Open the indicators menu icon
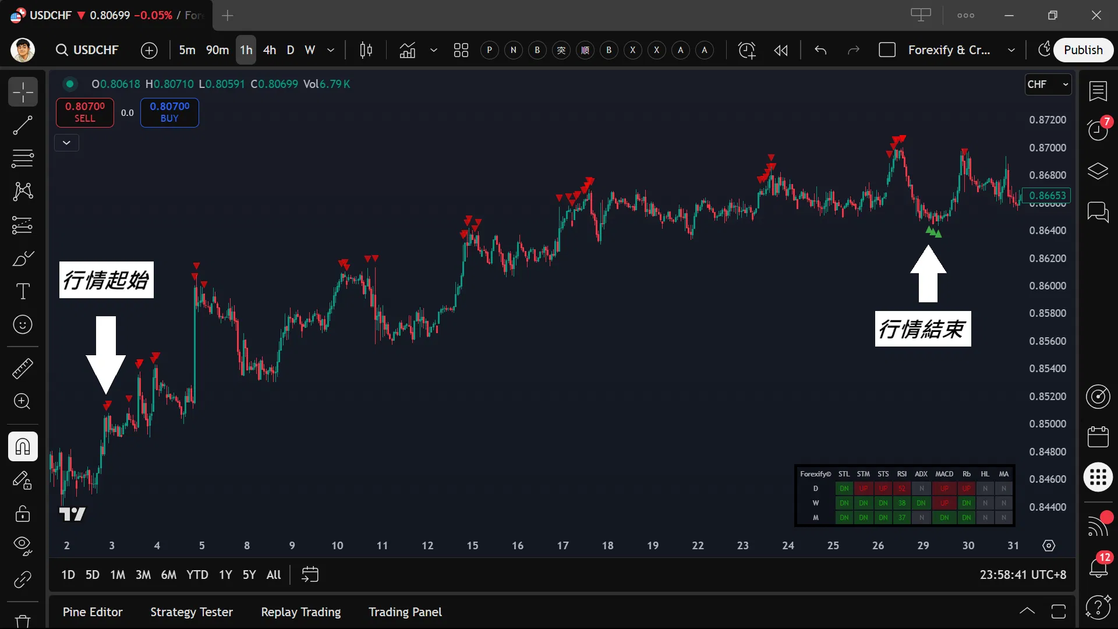The width and height of the screenshot is (1118, 629). coord(408,50)
